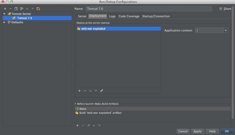Click the Make task icon
The width and height of the screenshot is (235, 135).
[77, 109]
